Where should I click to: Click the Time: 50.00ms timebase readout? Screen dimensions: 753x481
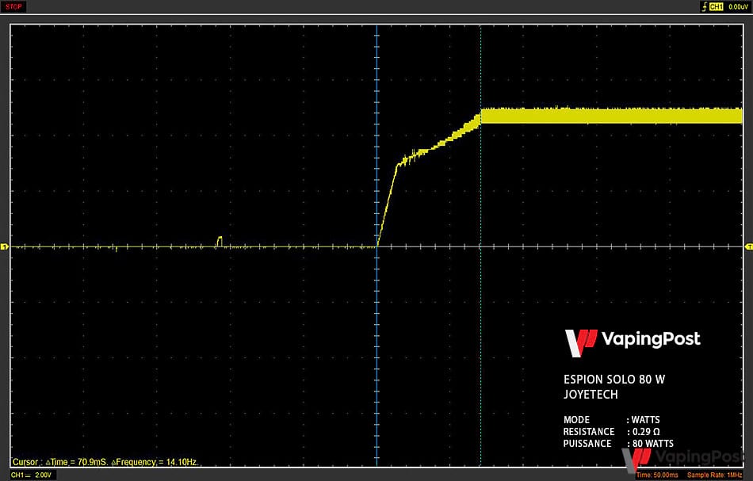pyautogui.click(x=657, y=475)
